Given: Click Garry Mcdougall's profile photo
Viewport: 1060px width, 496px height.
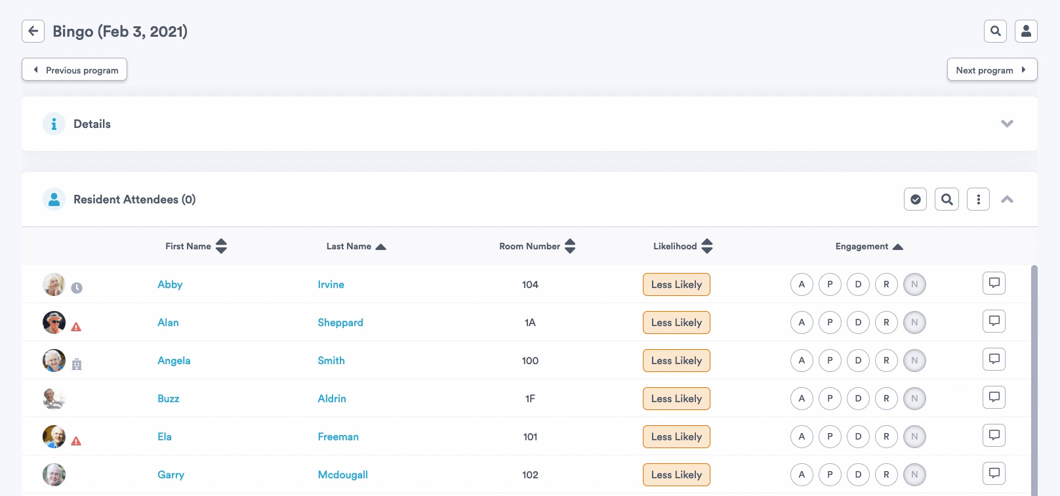Looking at the screenshot, I should pyautogui.click(x=54, y=474).
